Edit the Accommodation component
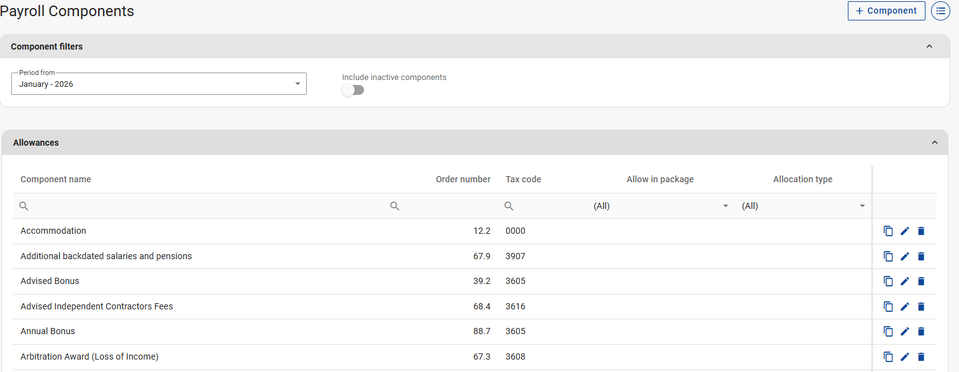 click(904, 231)
